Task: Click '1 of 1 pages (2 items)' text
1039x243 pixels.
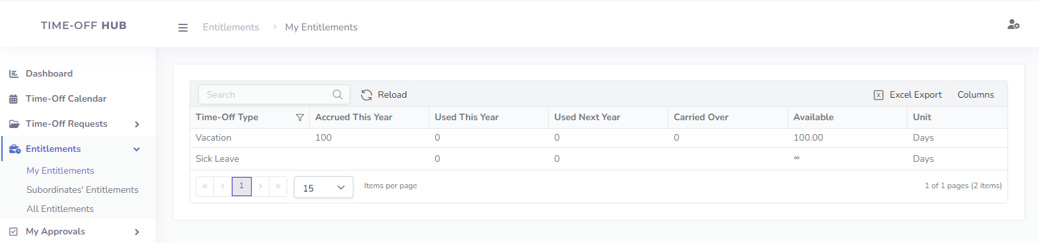Action: point(963,186)
